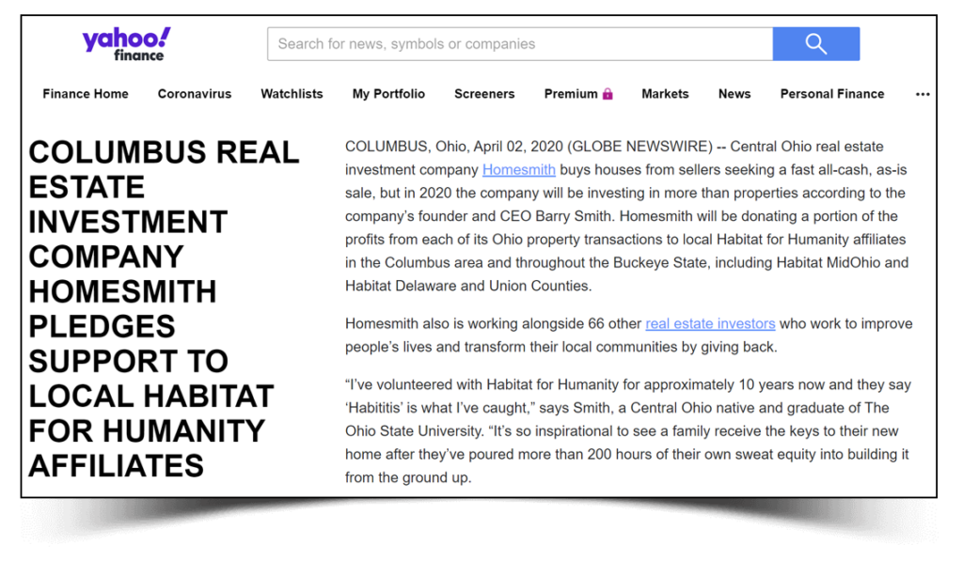Open Personal Finance
Screen dimensions: 963x561
(832, 94)
